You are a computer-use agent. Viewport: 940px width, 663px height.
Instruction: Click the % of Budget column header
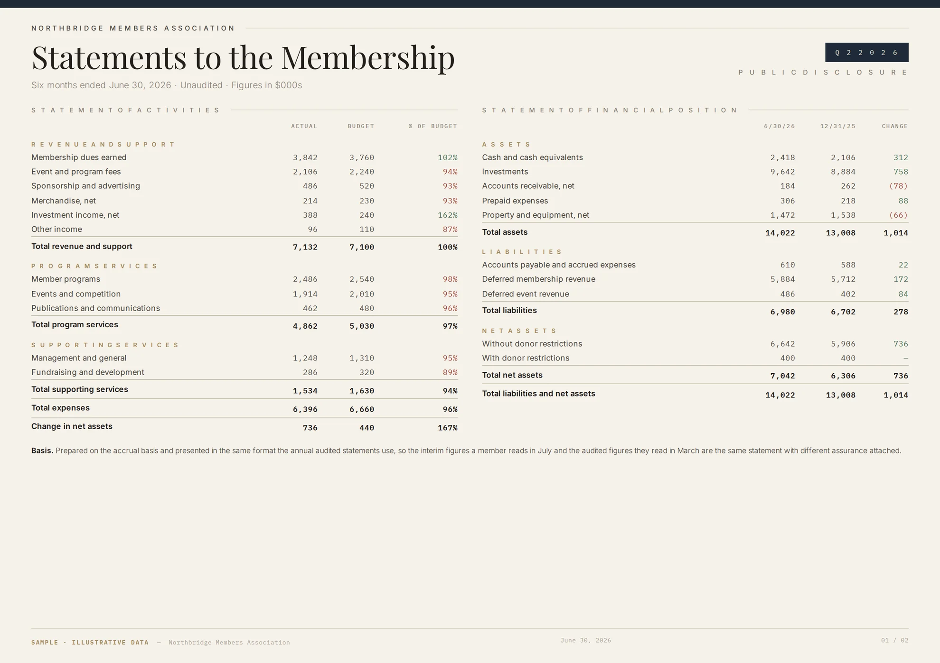tap(432, 126)
